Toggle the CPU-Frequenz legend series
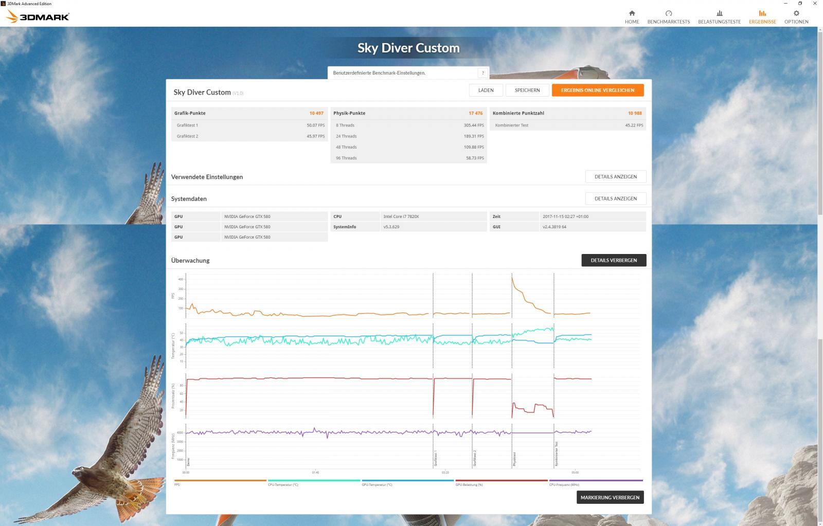This screenshot has height=526, width=823. 596,483
